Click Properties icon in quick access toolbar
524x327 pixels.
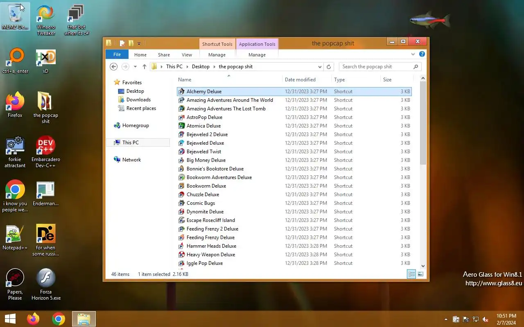(122, 43)
